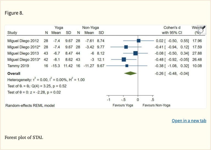
Task: Click the Miguel Diego 2013 square marker
Action: [135, 53]
